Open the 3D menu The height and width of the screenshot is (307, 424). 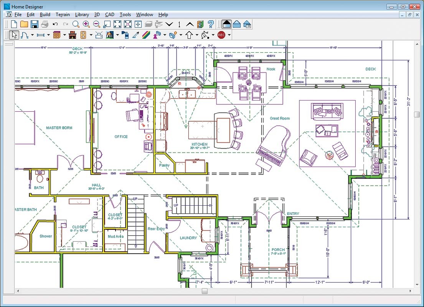97,14
